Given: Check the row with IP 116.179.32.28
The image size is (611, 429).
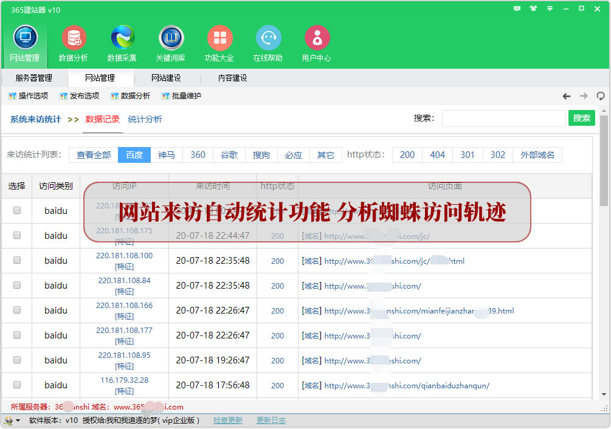Looking at the screenshot, I should point(17,385).
